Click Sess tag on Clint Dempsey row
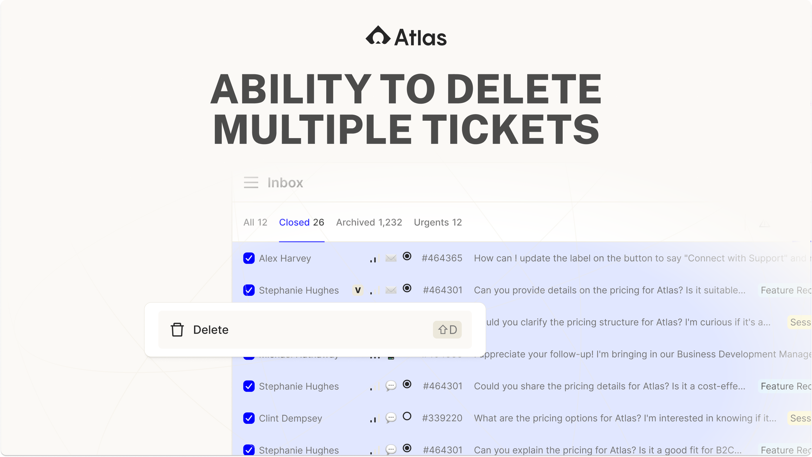Image resolution: width=812 pixels, height=457 pixels. point(799,418)
